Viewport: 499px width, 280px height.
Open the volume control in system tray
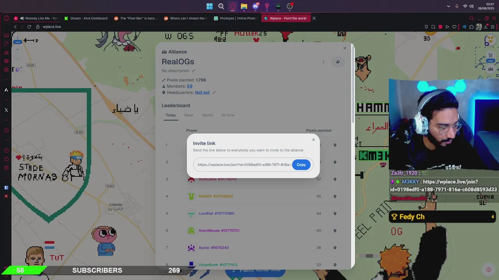tap(471, 6)
